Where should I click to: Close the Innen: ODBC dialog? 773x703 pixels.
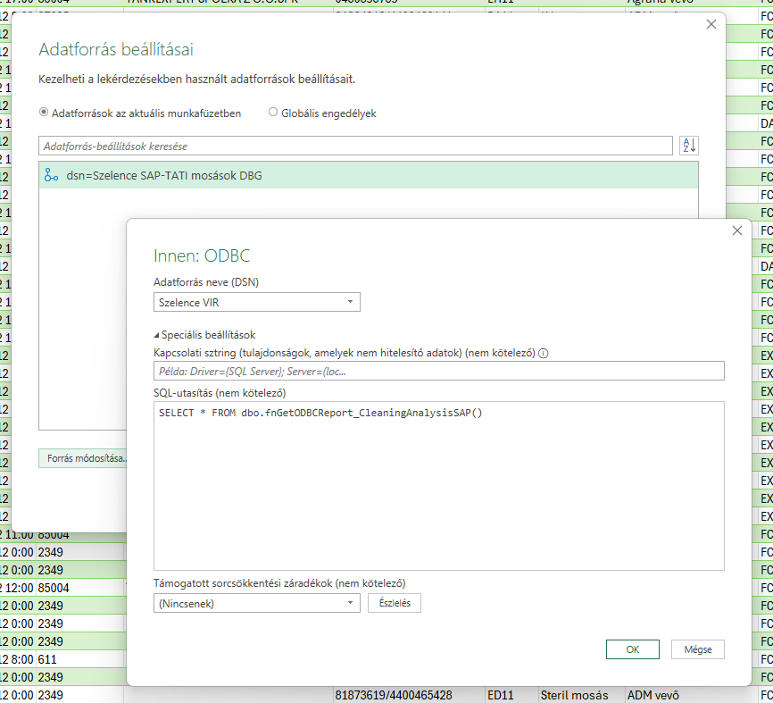pos(736,230)
